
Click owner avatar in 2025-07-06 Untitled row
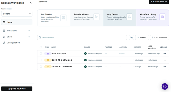85,60
